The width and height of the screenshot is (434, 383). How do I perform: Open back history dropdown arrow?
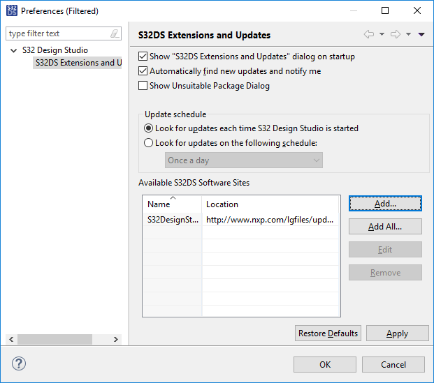(382, 34)
